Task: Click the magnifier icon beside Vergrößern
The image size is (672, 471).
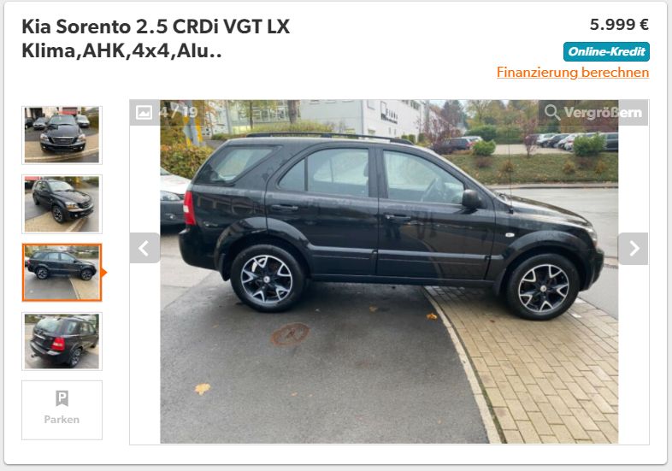Action: (552, 112)
